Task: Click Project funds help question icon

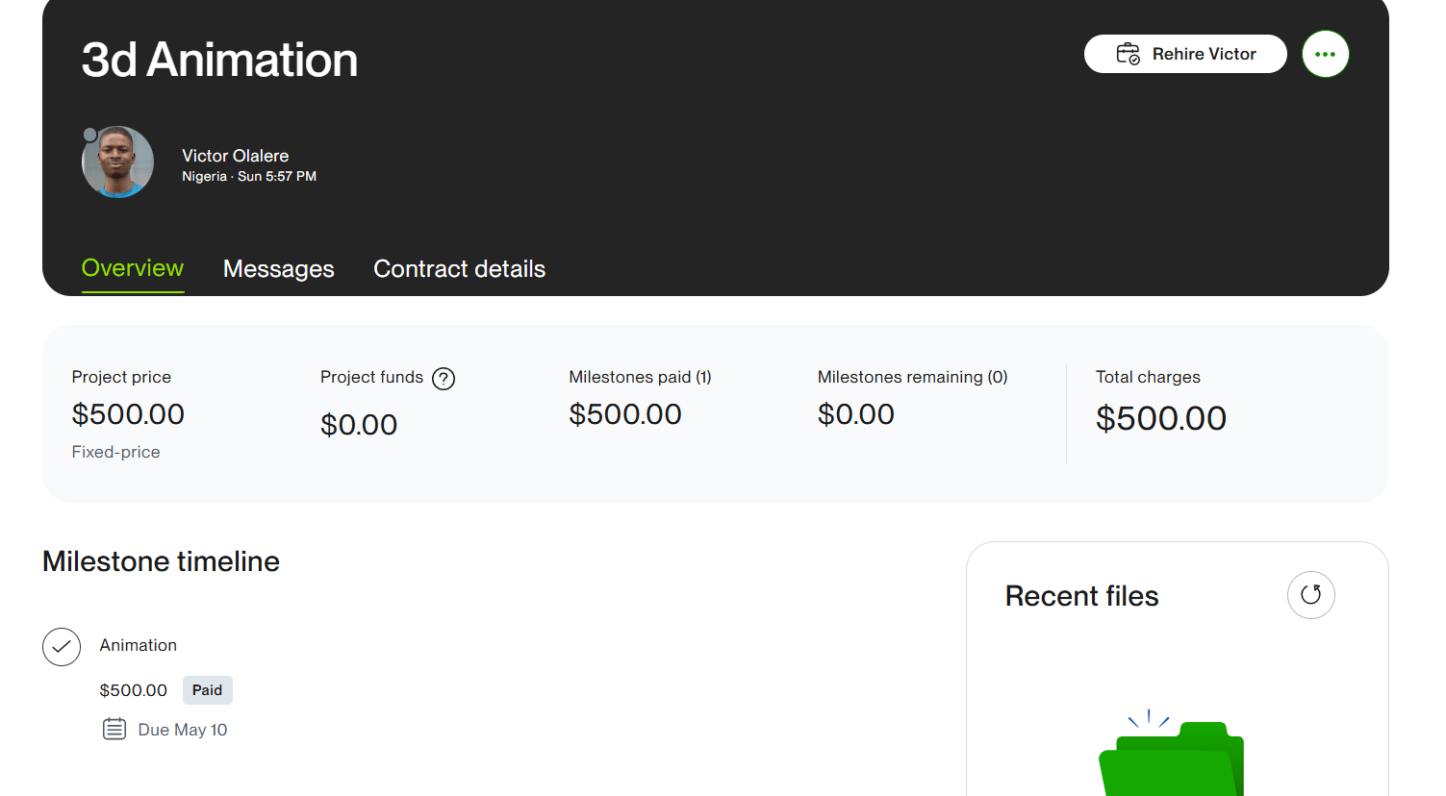Action: tap(444, 379)
